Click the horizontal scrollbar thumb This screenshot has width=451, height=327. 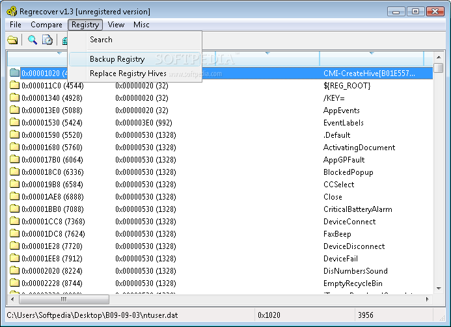click(x=64, y=299)
